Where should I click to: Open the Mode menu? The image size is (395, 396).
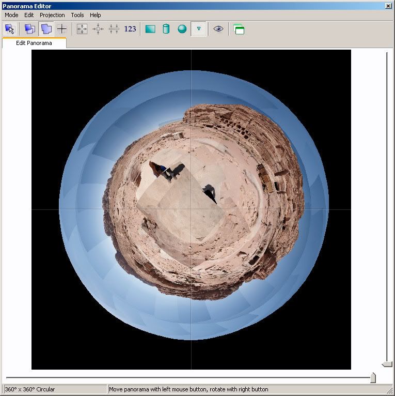11,15
